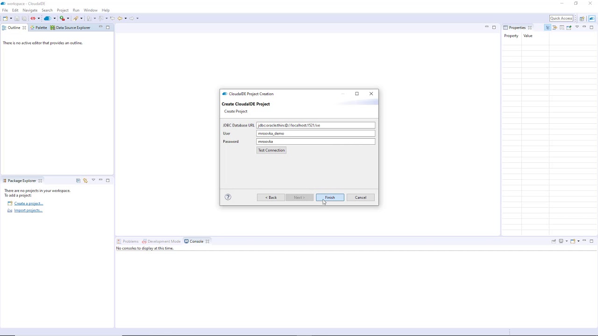Switch to the Problems tab
This screenshot has height=336, width=598.
point(128,241)
